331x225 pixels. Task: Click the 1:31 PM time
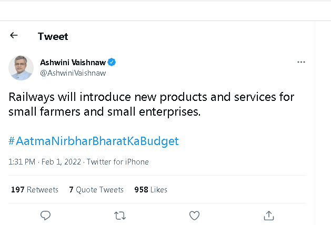22,162
